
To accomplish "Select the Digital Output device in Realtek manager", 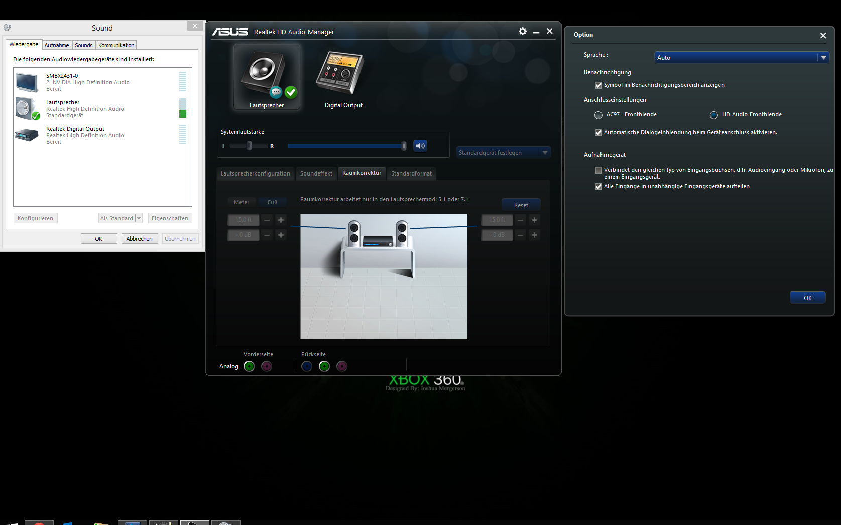I will (343, 79).
